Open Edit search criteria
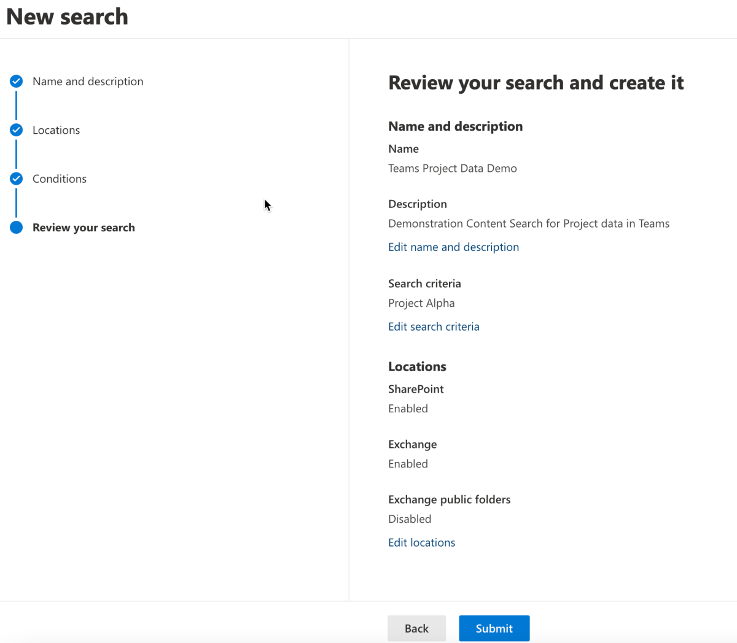Image resolution: width=737 pixels, height=643 pixels. pyautogui.click(x=434, y=326)
